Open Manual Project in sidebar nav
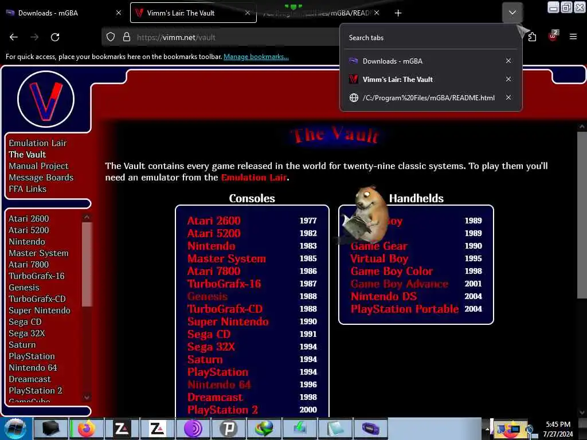This screenshot has width=587, height=440. (38, 166)
